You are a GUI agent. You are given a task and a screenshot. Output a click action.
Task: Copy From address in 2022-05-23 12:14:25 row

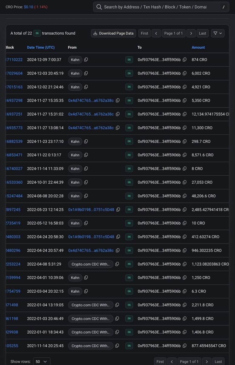tap(118, 210)
